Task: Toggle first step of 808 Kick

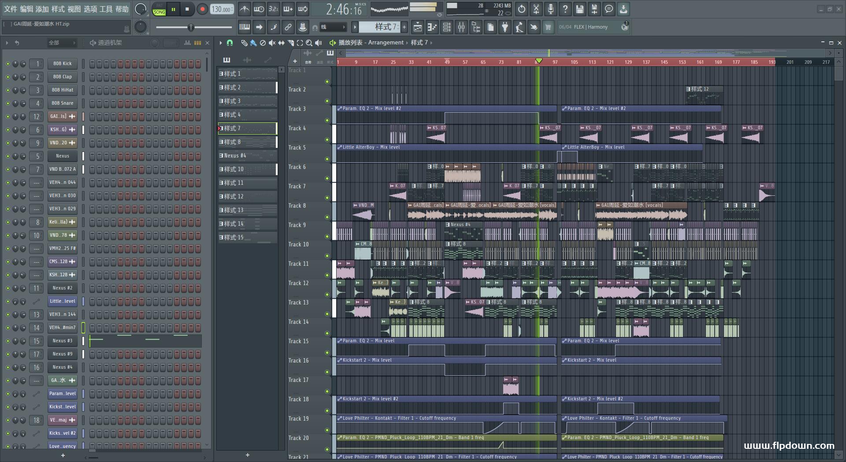Action: (x=92, y=64)
